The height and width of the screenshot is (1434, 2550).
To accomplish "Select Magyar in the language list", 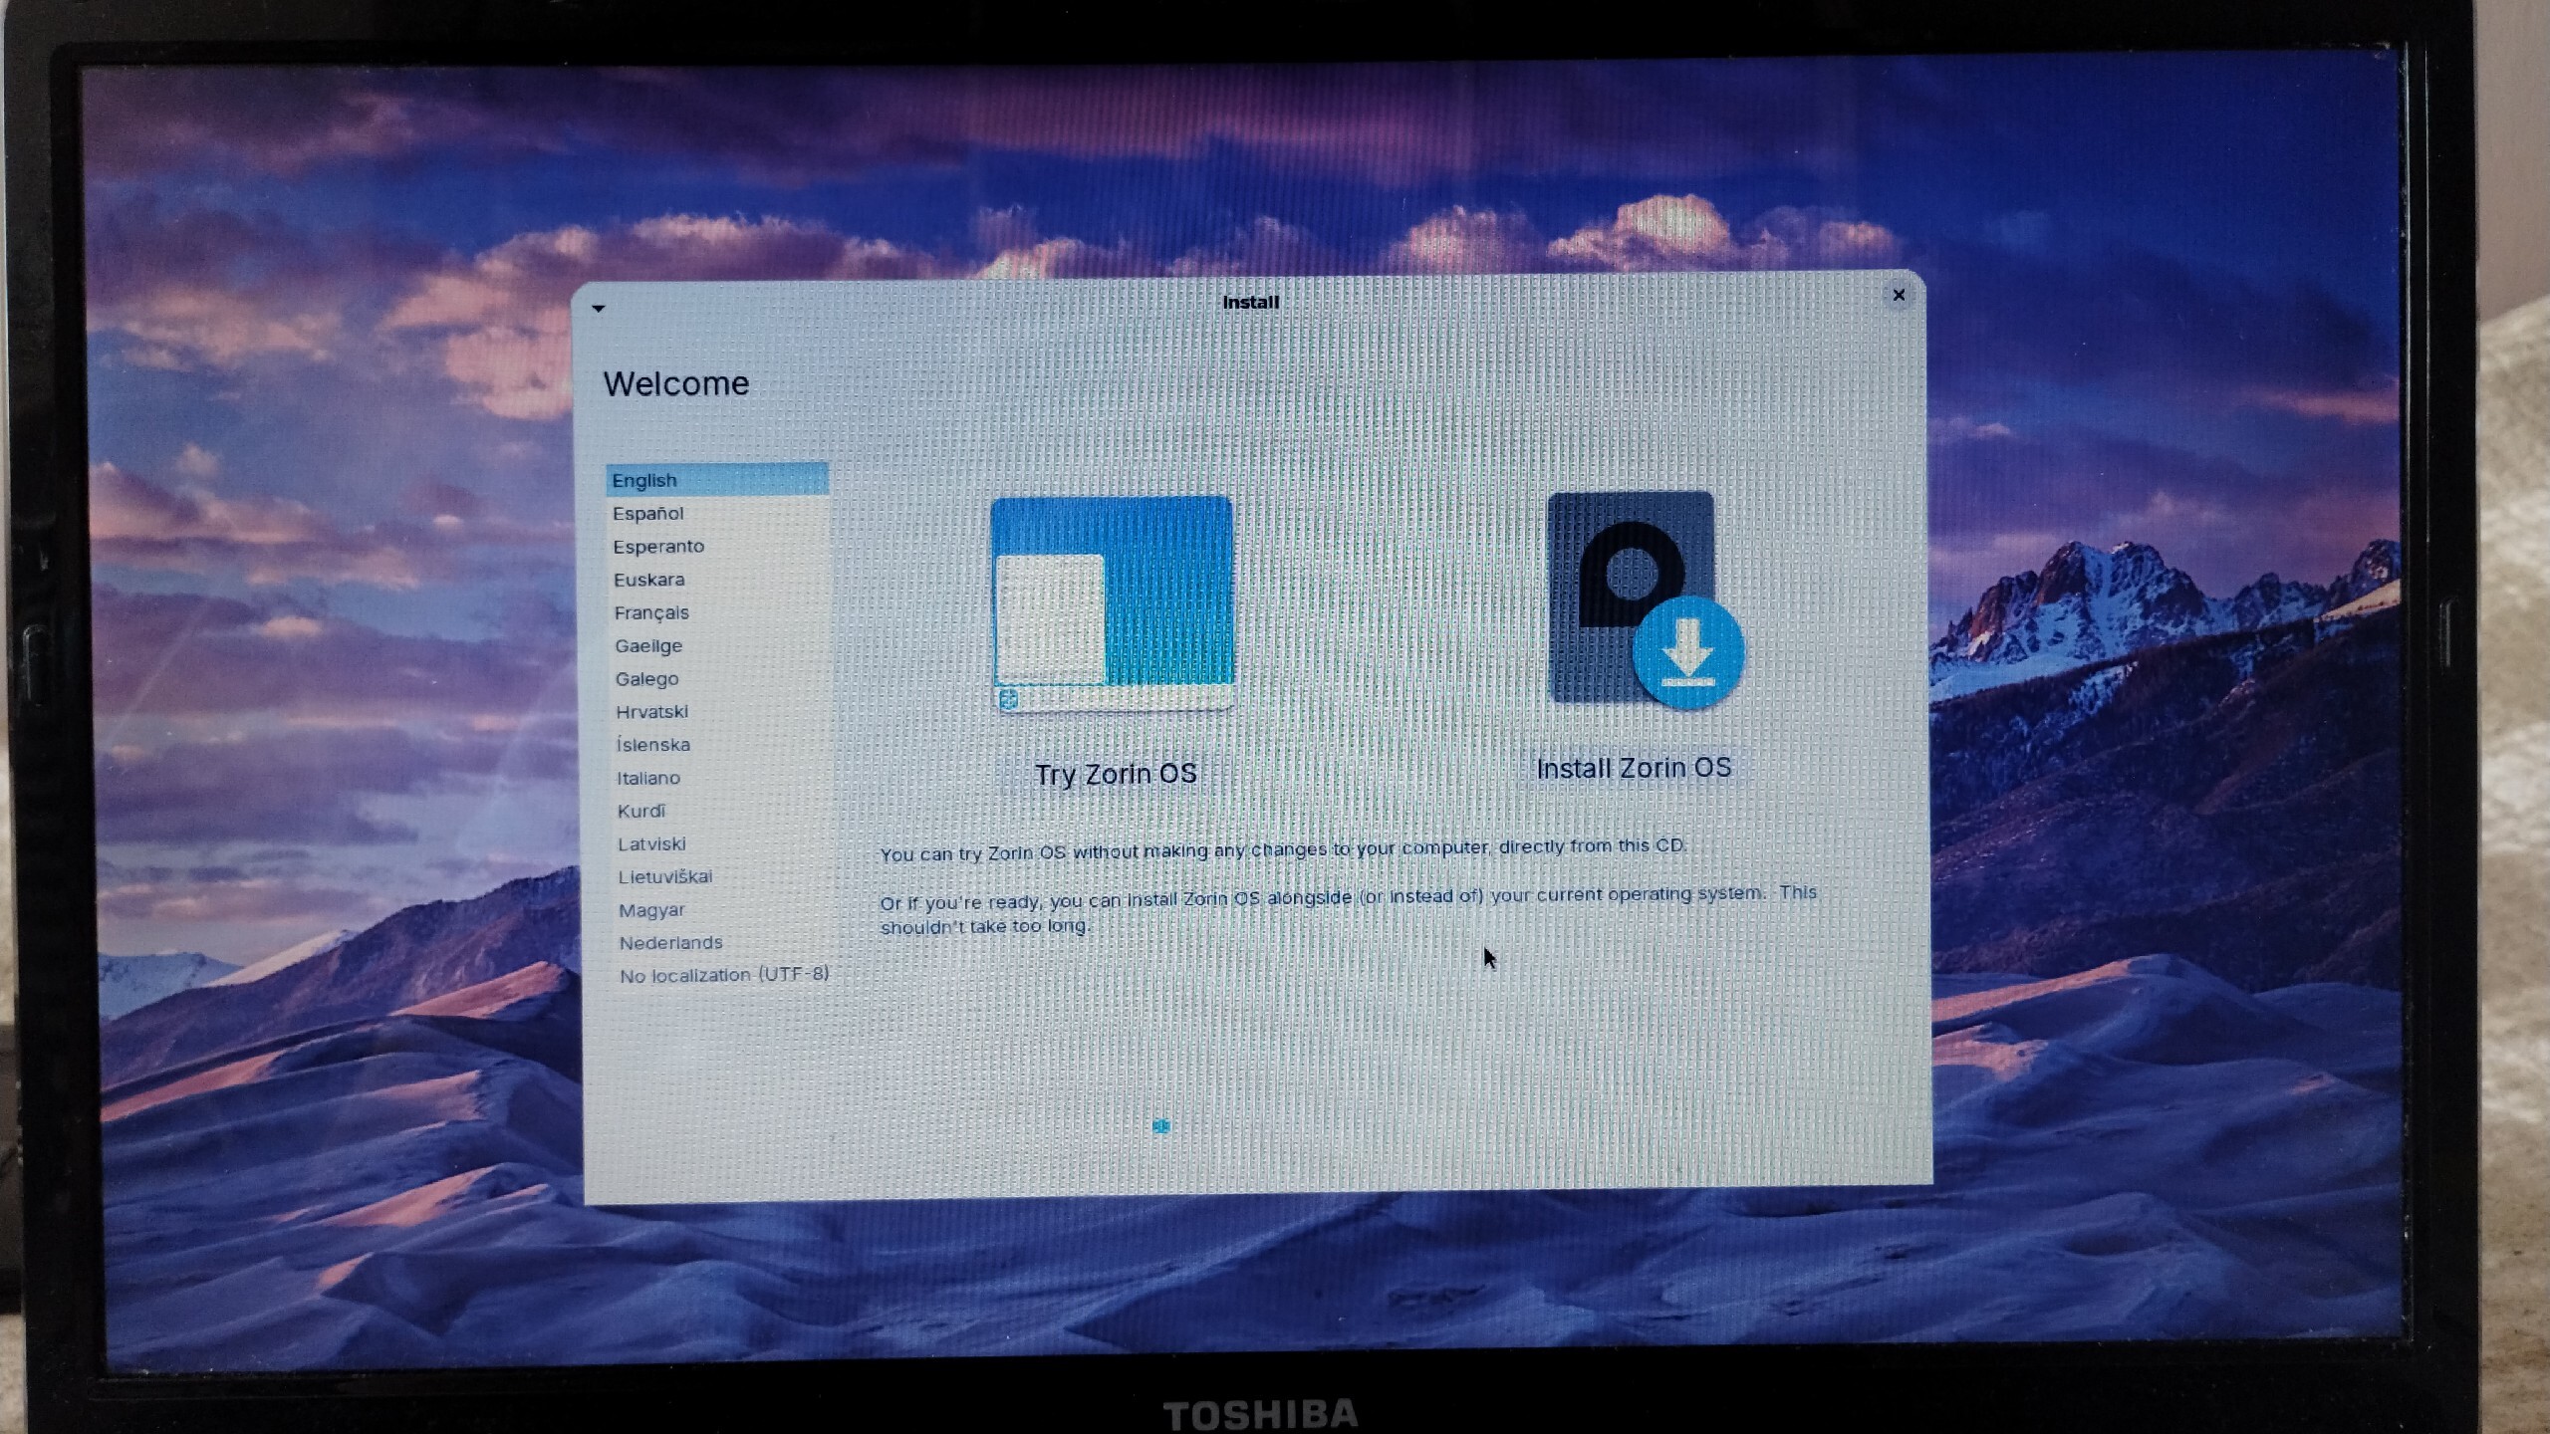I will tap(724, 909).
